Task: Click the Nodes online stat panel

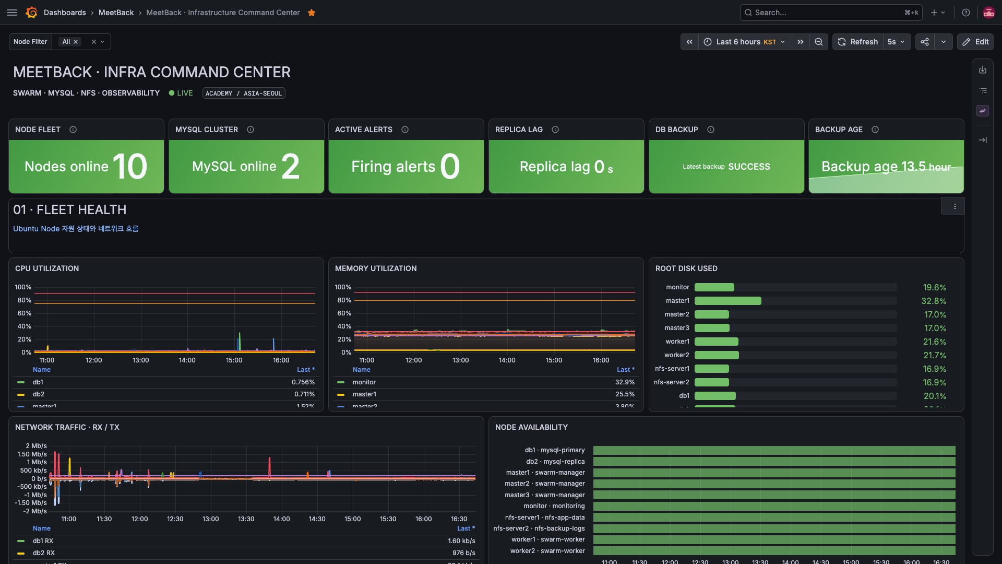Action: click(86, 167)
